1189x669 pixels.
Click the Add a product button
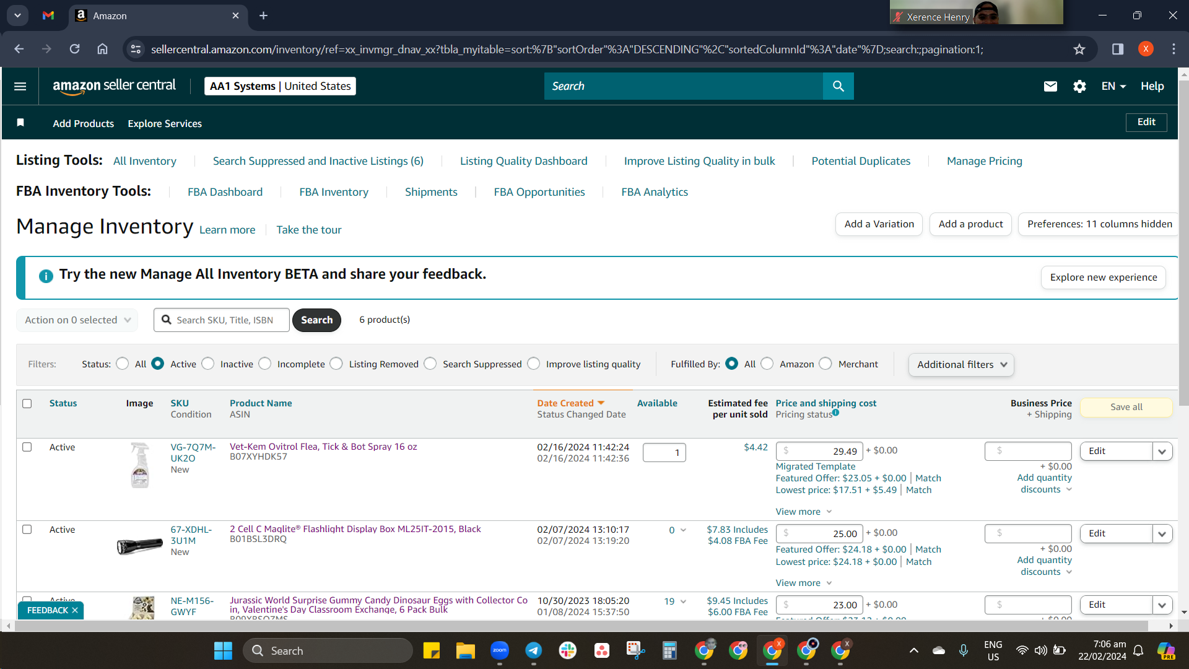pyautogui.click(x=970, y=224)
